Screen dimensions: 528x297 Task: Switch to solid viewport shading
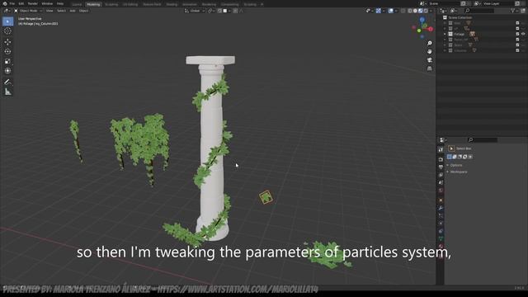pyautogui.click(x=415, y=11)
